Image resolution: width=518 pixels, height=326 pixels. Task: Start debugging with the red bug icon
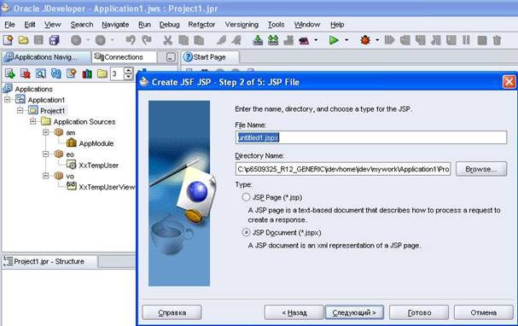point(365,40)
